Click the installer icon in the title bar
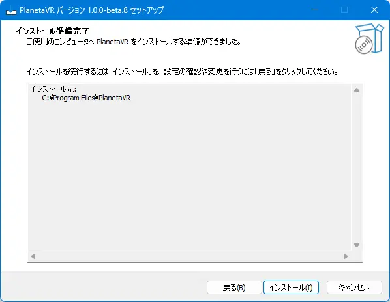Image resolution: width=390 pixels, height=302 pixels. click(x=10, y=10)
